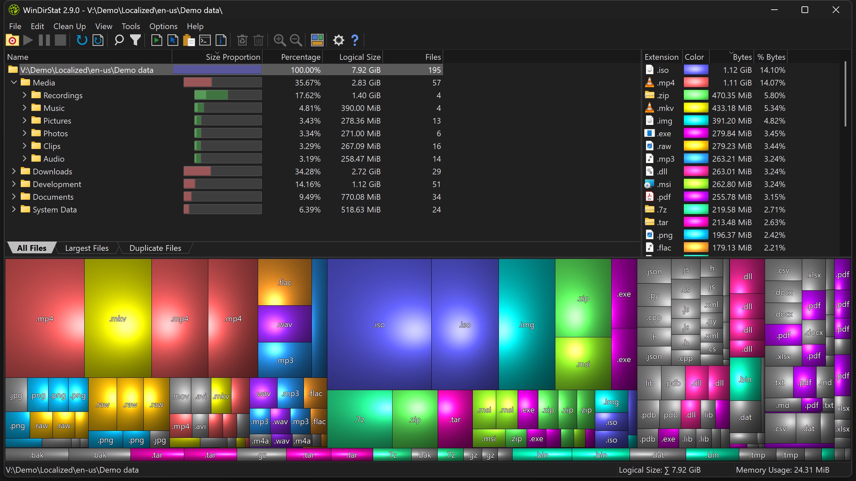Open the Options menu
Image resolution: width=856 pixels, height=481 pixels.
pos(163,26)
